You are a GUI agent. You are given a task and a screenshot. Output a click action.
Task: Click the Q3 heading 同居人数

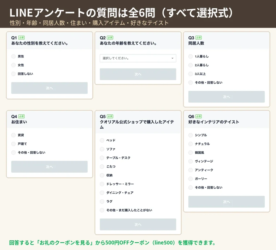pos(196,43)
